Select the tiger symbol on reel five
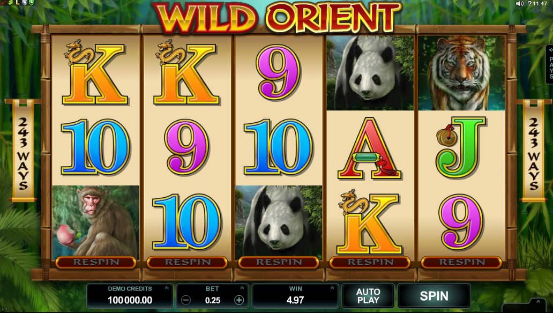This screenshot has height=313, width=553. tap(462, 73)
